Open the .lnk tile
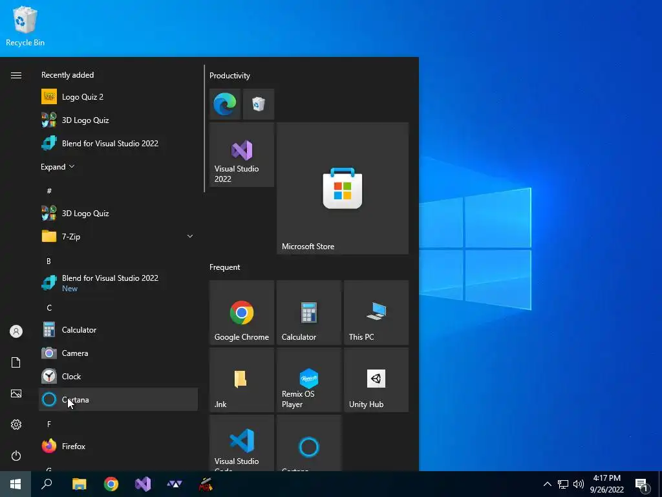Image resolution: width=662 pixels, height=497 pixels. pos(242,380)
